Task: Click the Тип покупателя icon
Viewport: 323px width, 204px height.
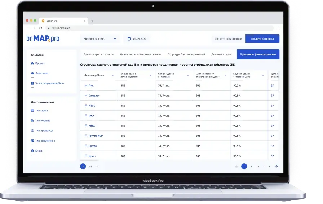Action: (32, 140)
